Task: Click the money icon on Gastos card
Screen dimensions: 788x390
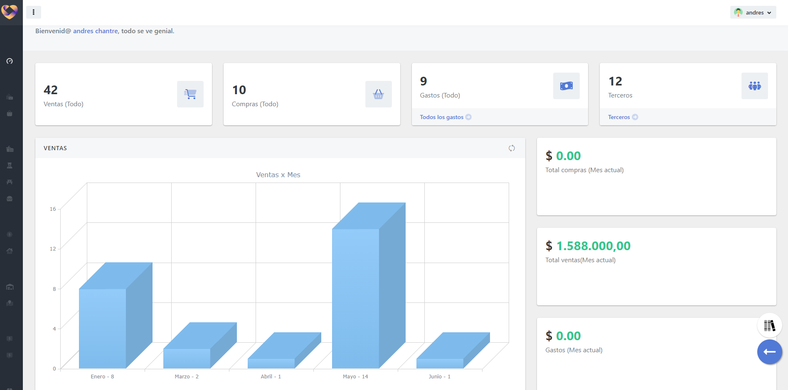Action: click(566, 86)
